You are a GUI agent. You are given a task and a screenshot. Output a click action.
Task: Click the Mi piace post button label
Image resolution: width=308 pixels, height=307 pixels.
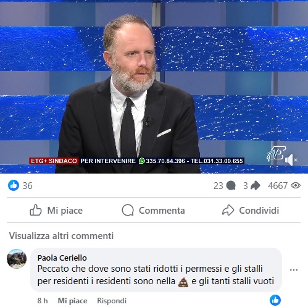[65, 211]
